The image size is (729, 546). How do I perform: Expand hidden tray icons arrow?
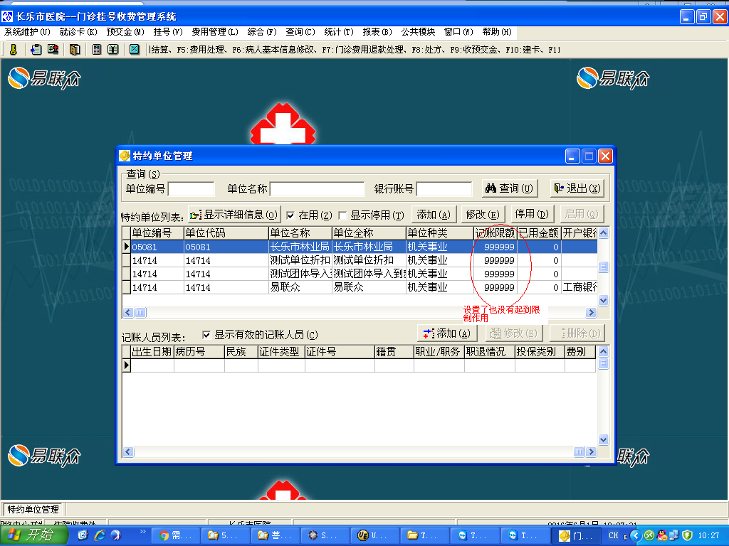coord(636,535)
